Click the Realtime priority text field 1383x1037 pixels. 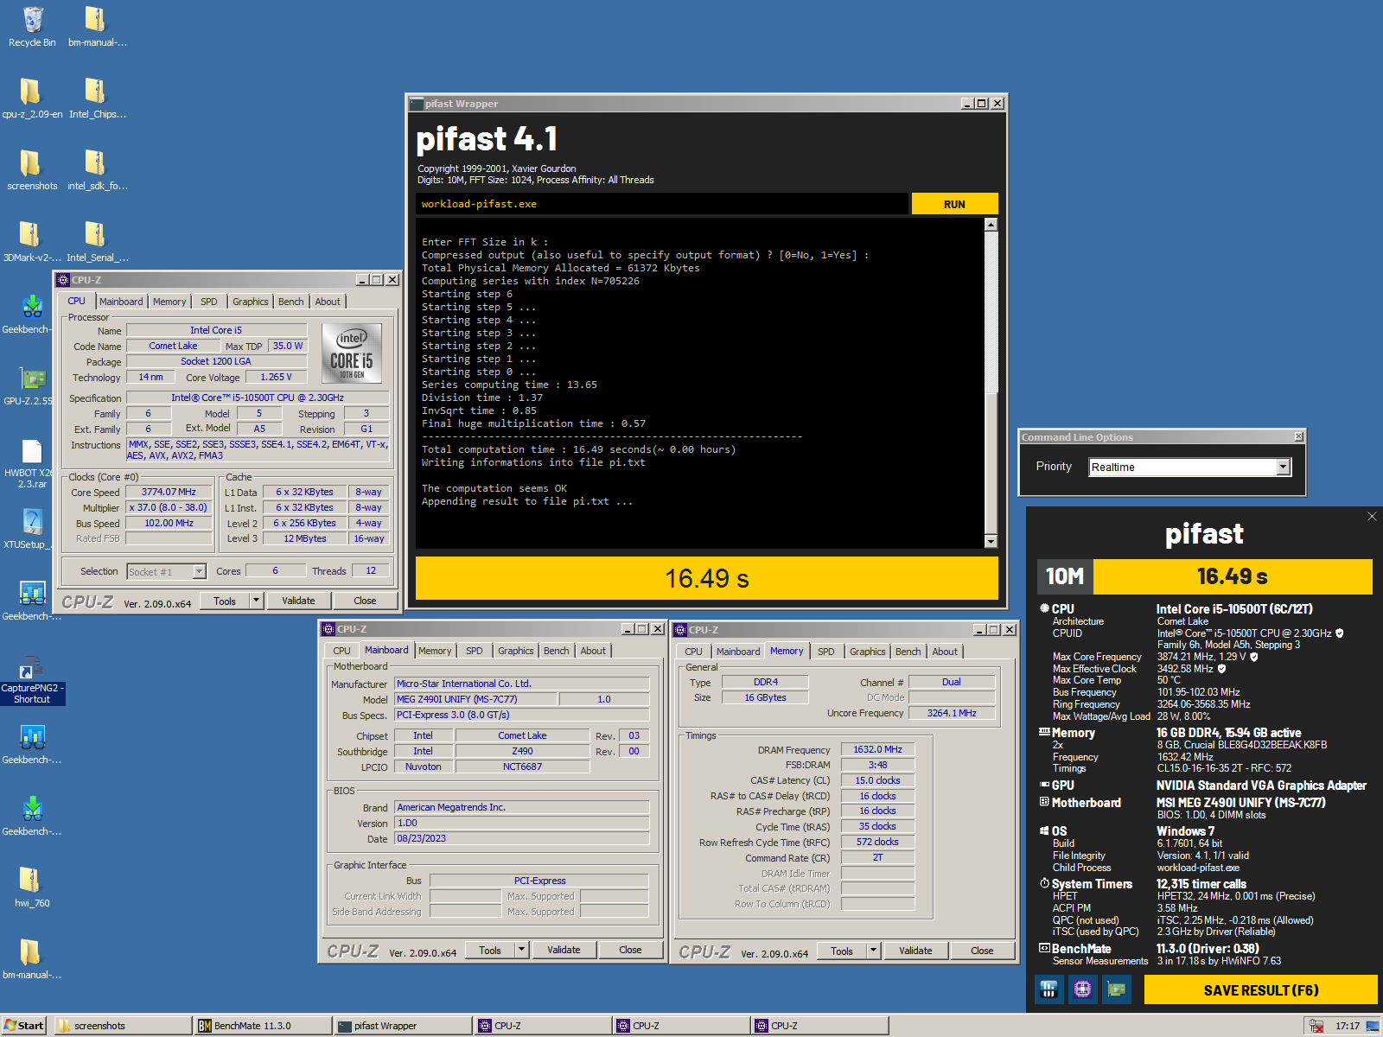tap(1182, 467)
